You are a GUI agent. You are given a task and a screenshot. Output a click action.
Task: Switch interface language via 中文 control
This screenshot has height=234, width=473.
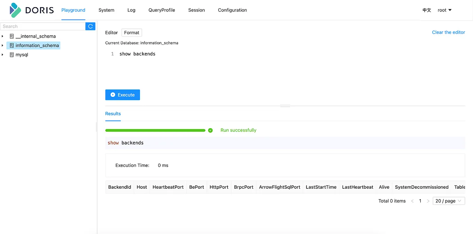coord(427,10)
